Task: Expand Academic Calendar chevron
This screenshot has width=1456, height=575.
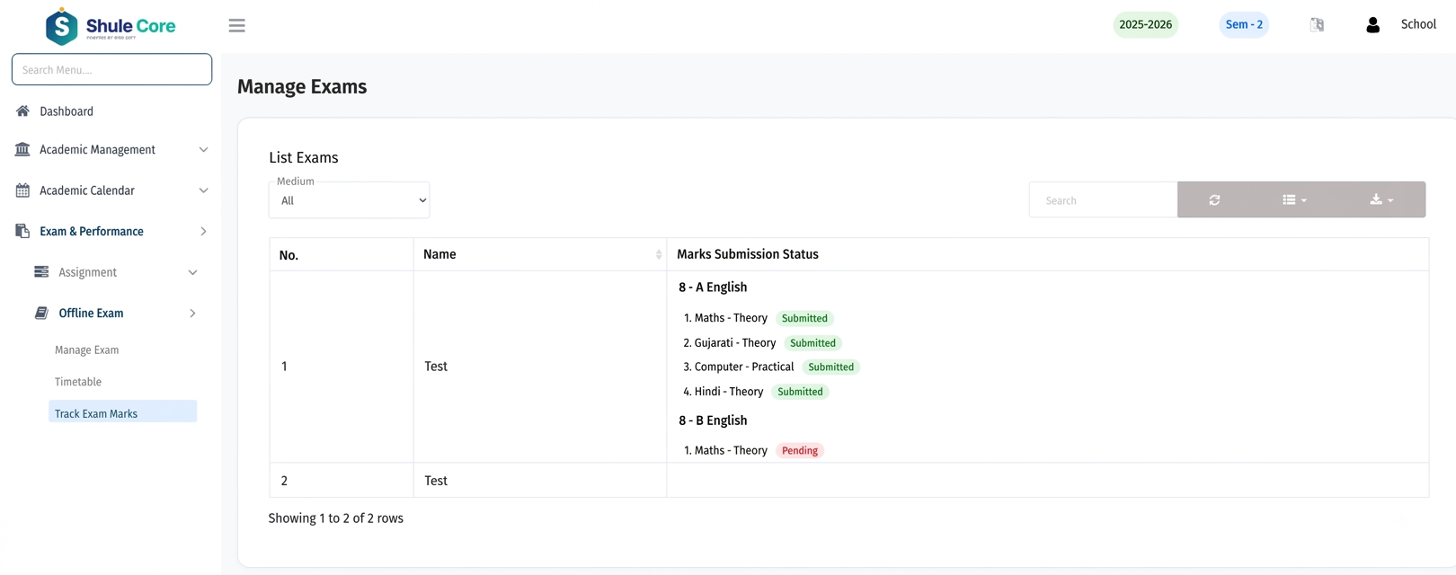Action: pyautogui.click(x=203, y=190)
